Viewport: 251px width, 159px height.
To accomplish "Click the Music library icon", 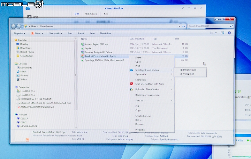I will point(18,72).
